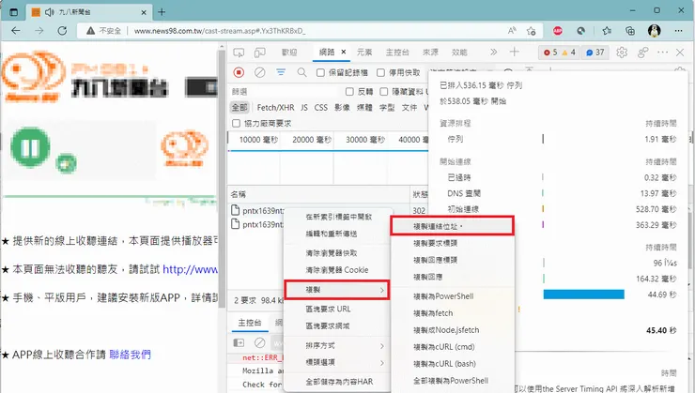Click the read aloud icon in address bar
The width and height of the screenshot is (695, 393).
[512, 31]
